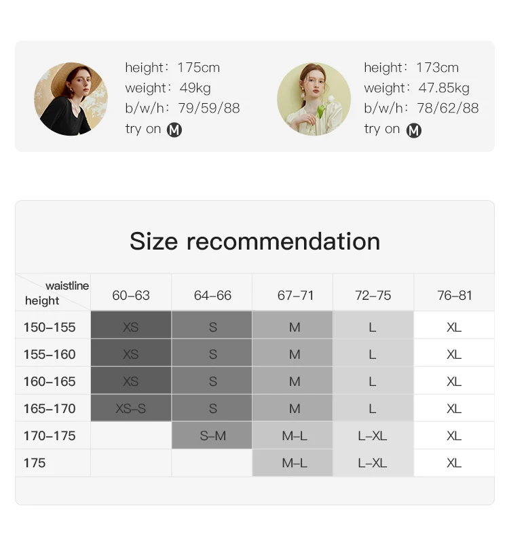Click the 150–155 height row label
Image resolution: width=509 pixels, height=546 pixels.
coord(50,328)
